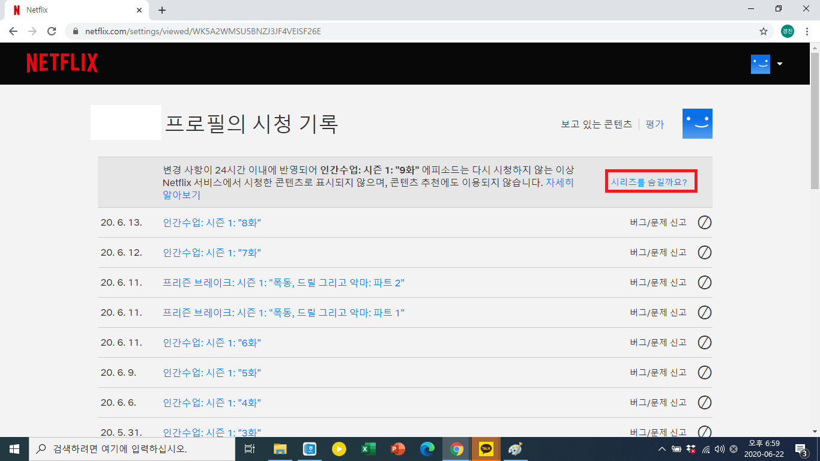The height and width of the screenshot is (461, 820).
Task: Click 버그/문제 신고 for 인간수업 "5화"
Action: [658, 373]
